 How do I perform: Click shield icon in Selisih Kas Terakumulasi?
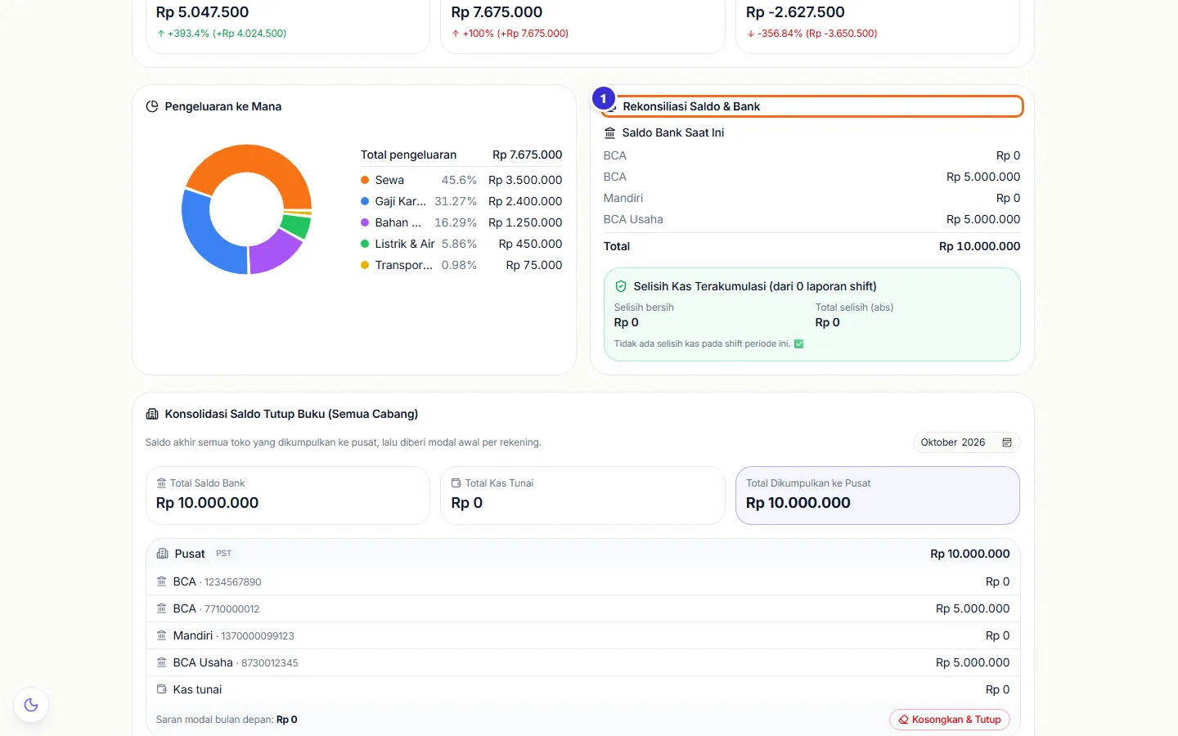(x=621, y=286)
